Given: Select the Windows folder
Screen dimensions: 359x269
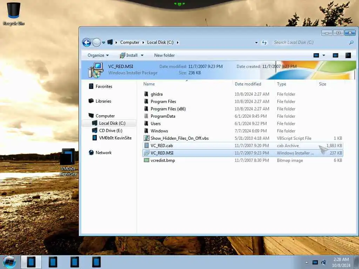Looking at the screenshot, I should pyautogui.click(x=159, y=131).
